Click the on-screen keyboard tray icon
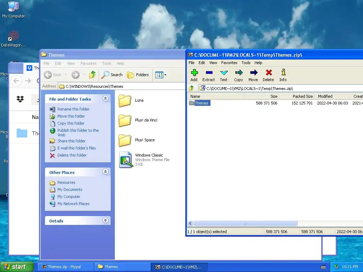 click(323, 267)
